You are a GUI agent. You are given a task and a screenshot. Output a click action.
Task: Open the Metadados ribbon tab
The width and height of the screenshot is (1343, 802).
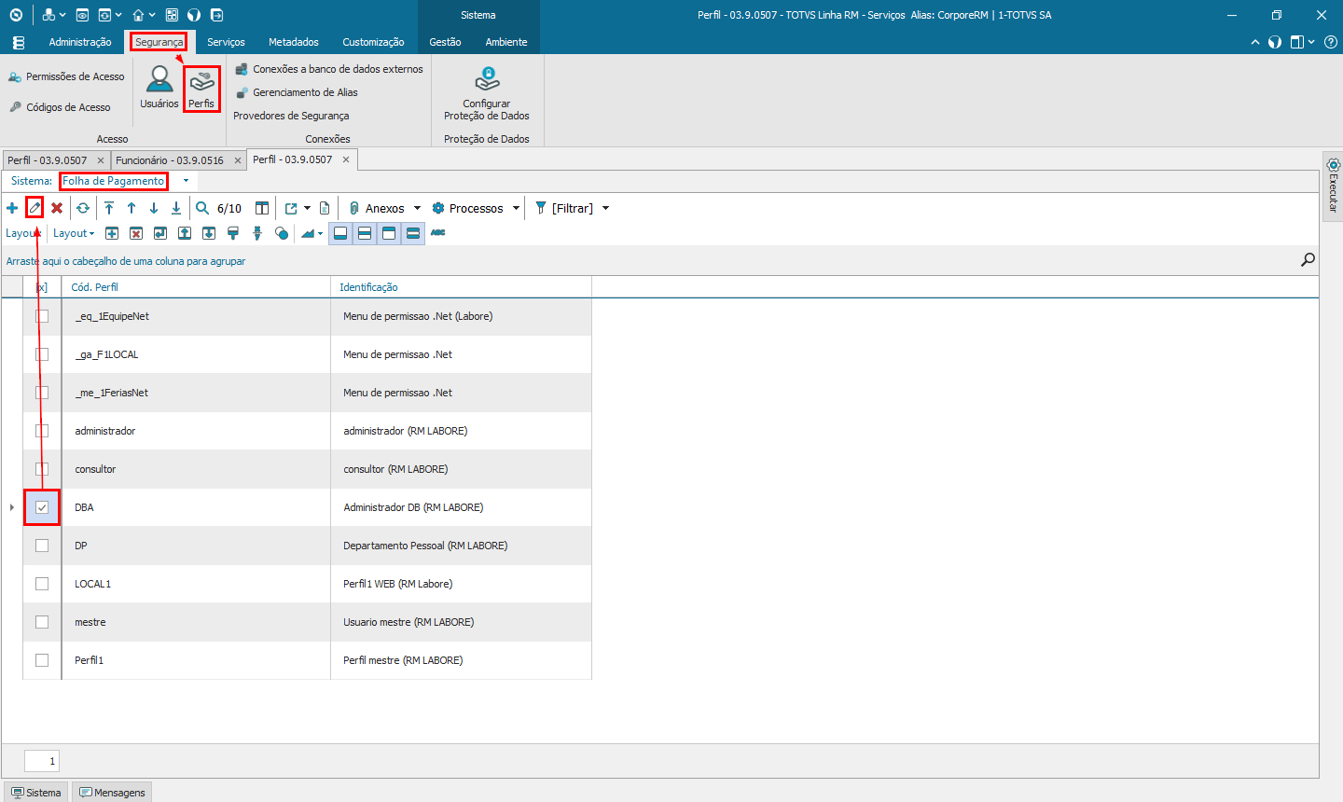coord(294,42)
